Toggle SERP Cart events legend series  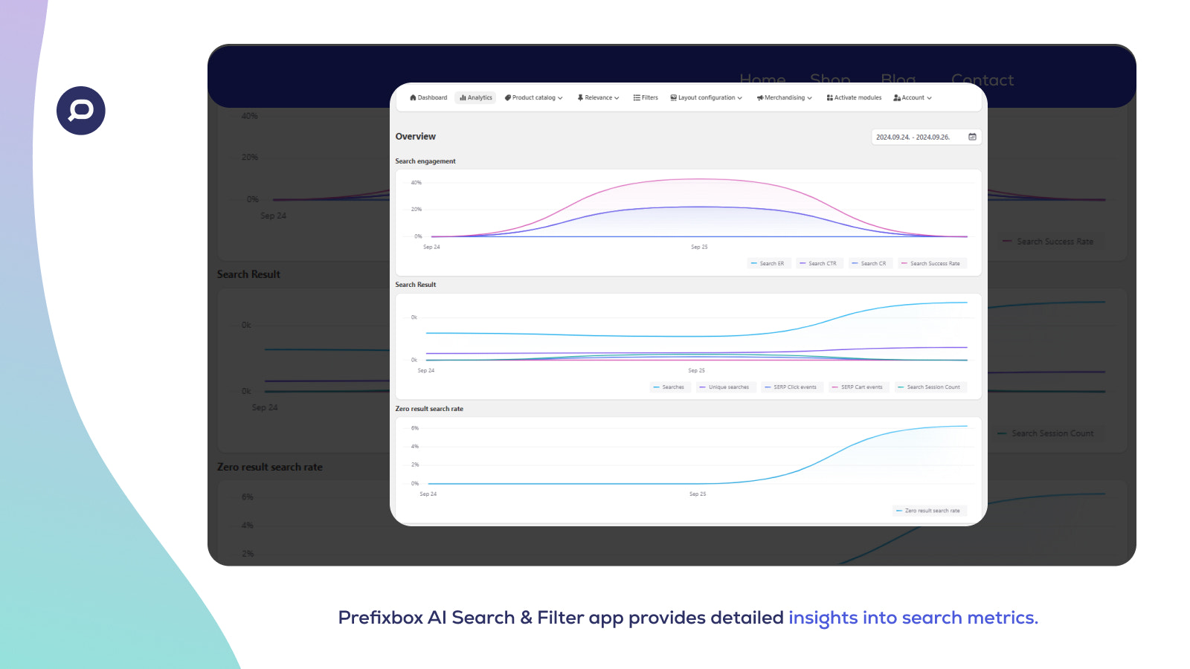point(858,387)
